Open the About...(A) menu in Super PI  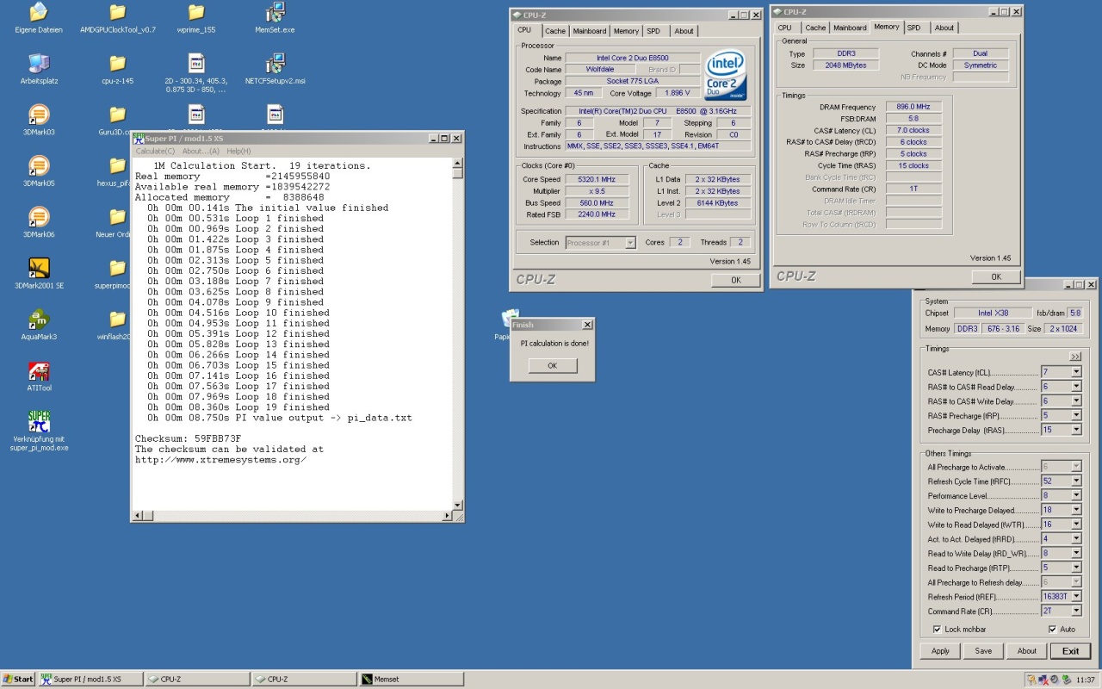(x=201, y=151)
